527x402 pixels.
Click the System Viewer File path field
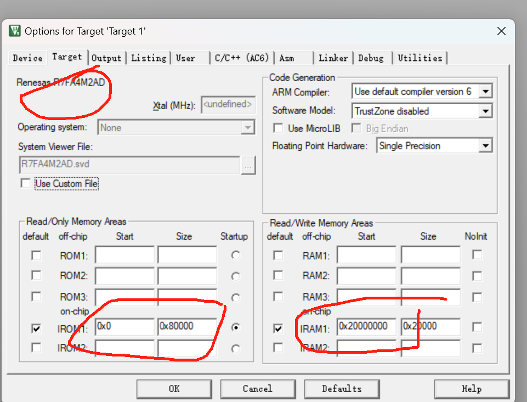[x=130, y=165]
